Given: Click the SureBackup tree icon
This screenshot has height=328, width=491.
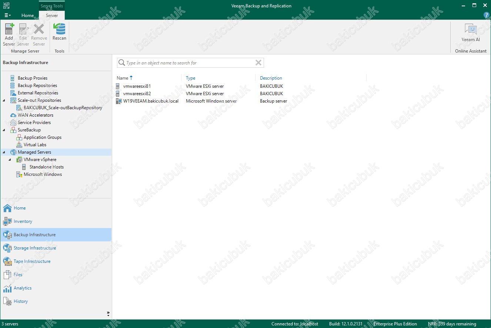Looking at the screenshot, I should (x=13, y=130).
